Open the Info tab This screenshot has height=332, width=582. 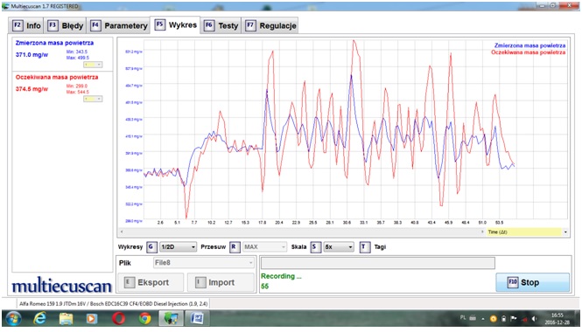(26, 25)
